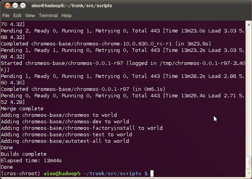Click the 'Pending 1, Ready 0' status line at 13m28.2s
This screenshot has height=179, width=252.
[123, 76]
